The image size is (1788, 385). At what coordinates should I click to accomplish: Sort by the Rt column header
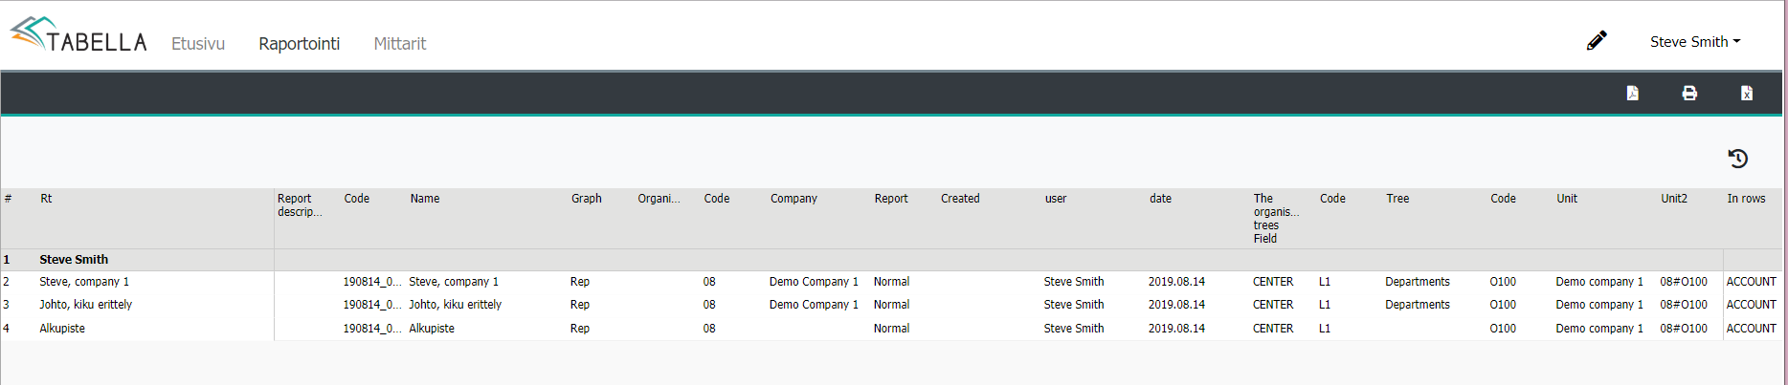point(46,199)
